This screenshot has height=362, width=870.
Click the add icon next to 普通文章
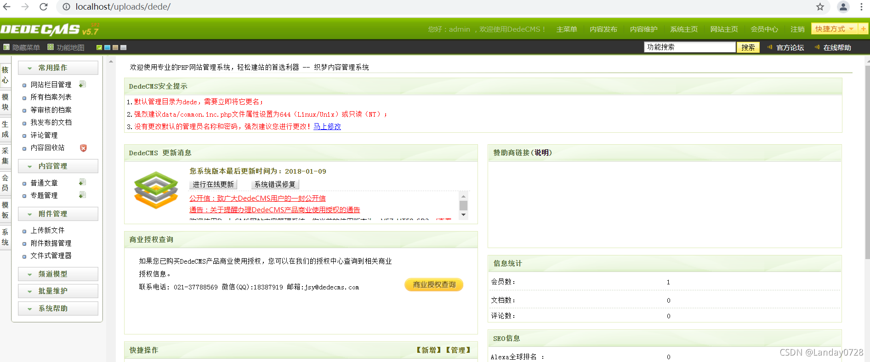82,182
